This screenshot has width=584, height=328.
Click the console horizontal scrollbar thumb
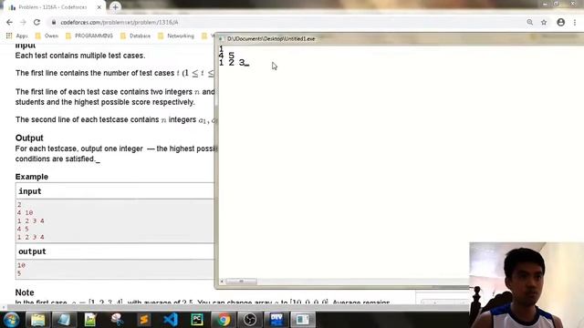click(x=241, y=282)
